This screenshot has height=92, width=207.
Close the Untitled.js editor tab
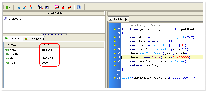click(110, 19)
